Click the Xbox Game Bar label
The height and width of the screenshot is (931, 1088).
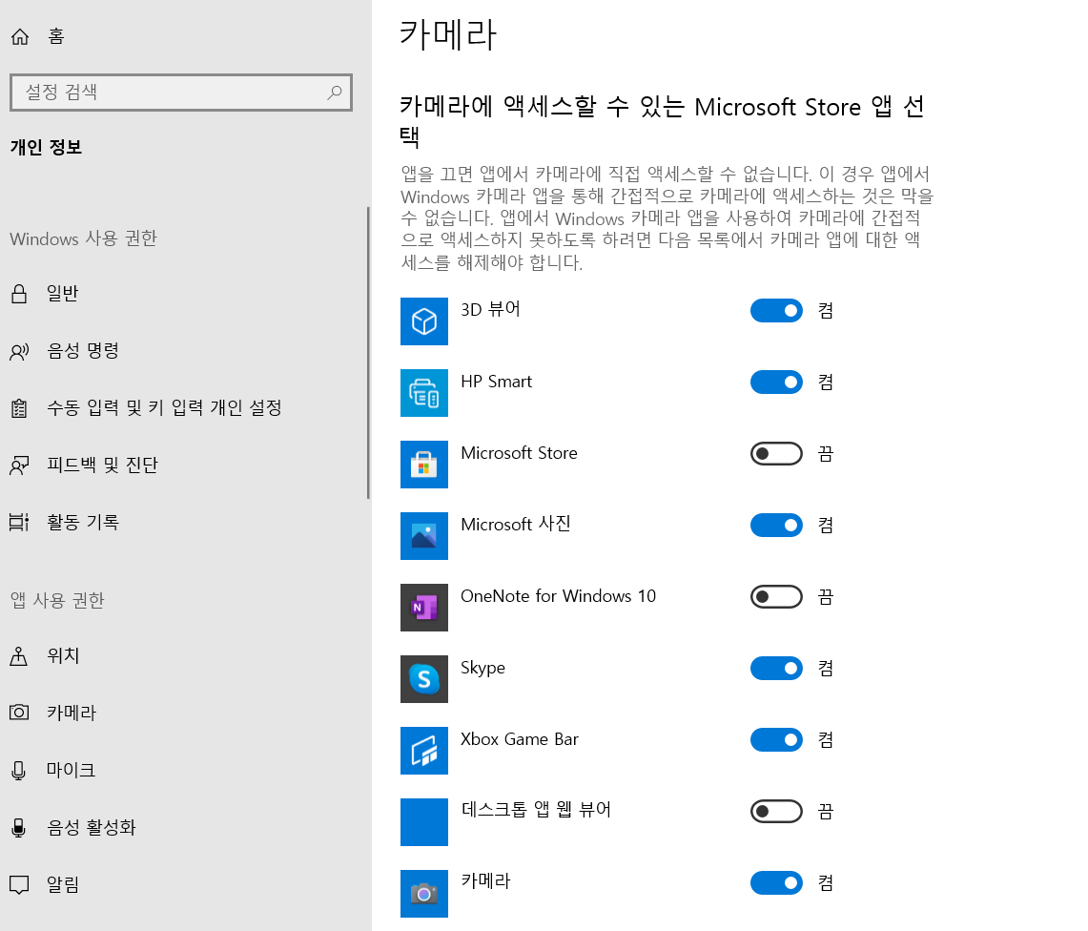[520, 738]
